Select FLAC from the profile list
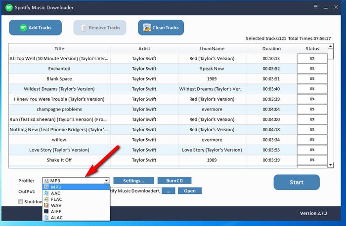346x226 pixels. click(76, 199)
